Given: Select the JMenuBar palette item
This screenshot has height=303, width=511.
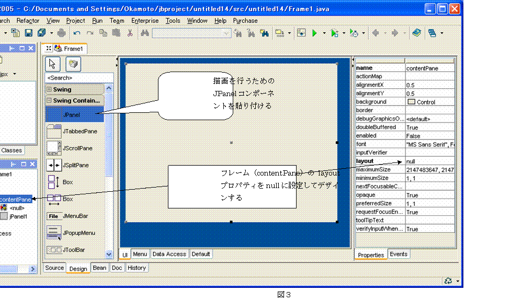Looking at the screenshot, I should [74, 216].
